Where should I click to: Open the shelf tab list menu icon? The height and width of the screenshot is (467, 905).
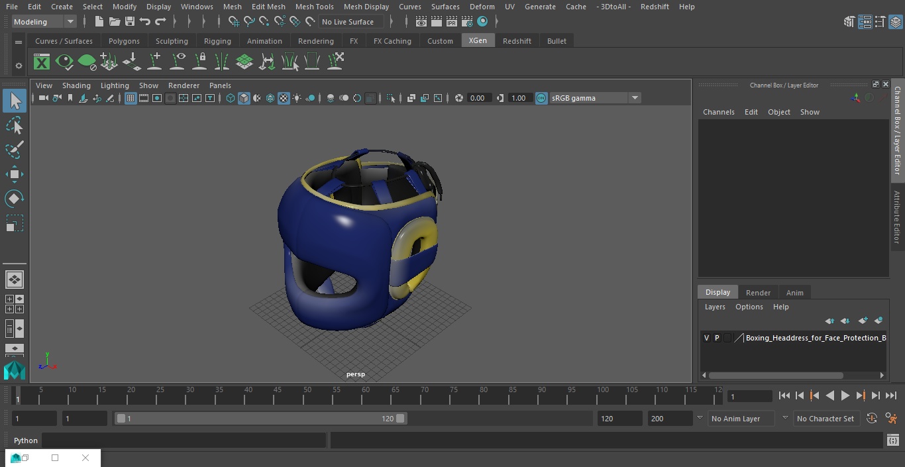19,42
